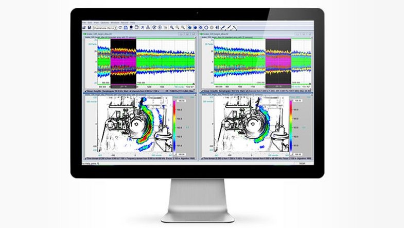Screen dimensions: 404x228
Task: Click the lower scale value field in right photo
Action: click(x=297, y=154)
